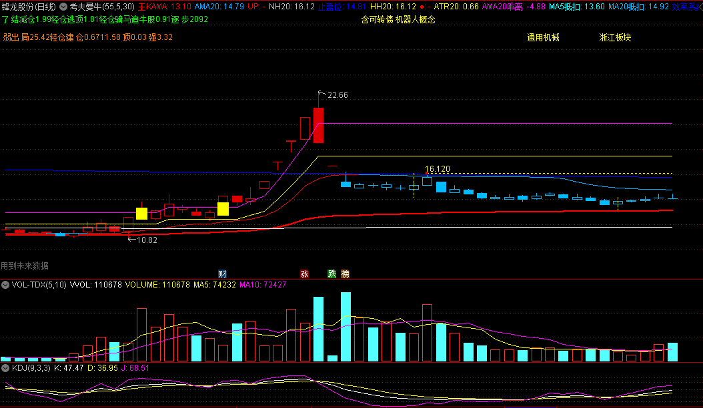Click the AMA20: 14.79 value
The width and height of the screenshot is (703, 408).
(219, 7)
